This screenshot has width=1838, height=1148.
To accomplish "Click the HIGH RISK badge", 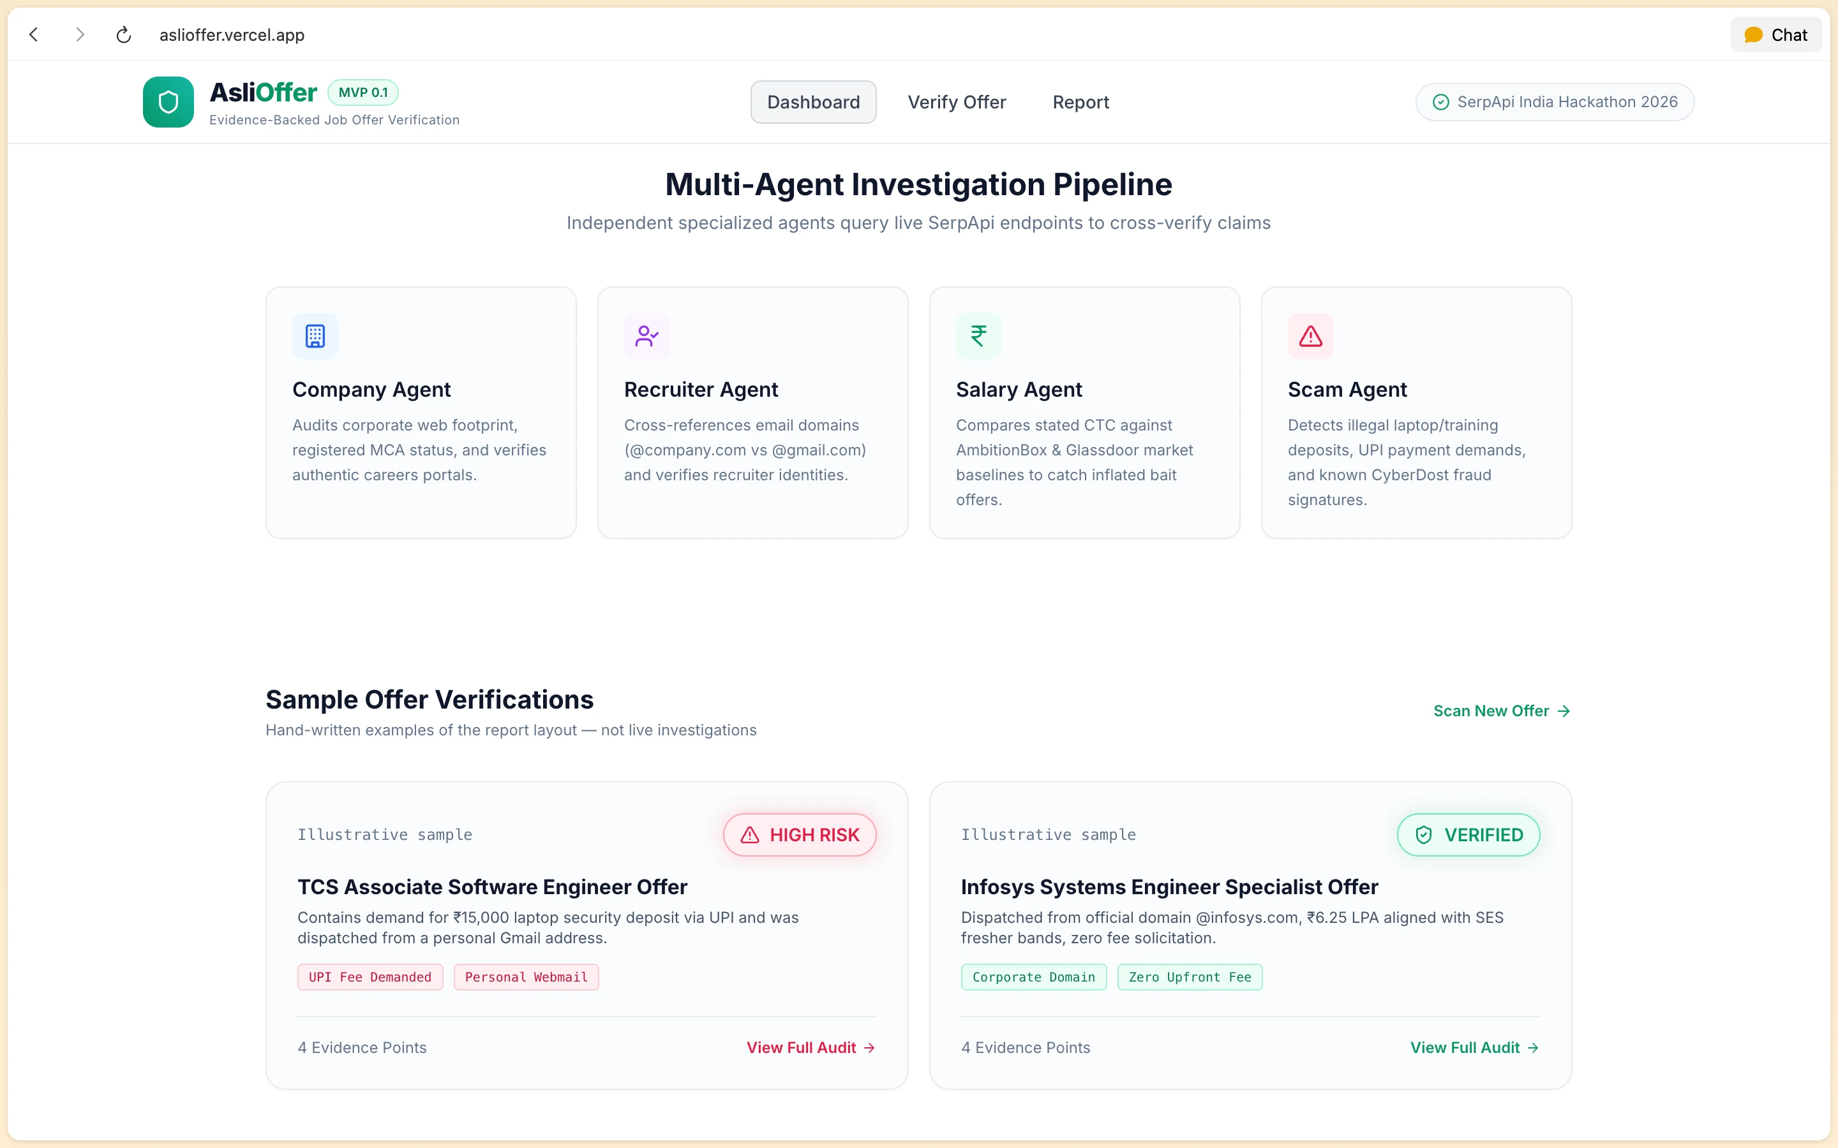I will pyautogui.click(x=800, y=835).
